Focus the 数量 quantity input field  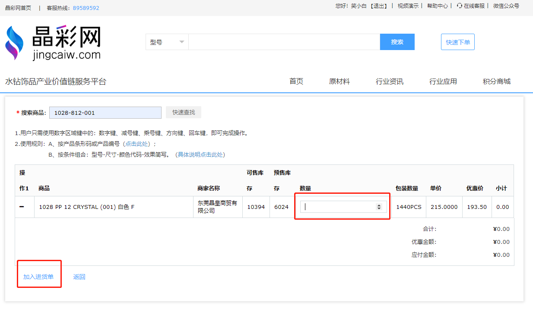coord(338,207)
